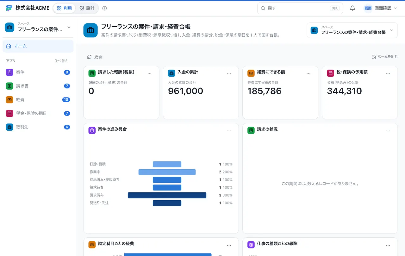Image resolution: width=405 pixels, height=256 pixels.
Task: Open 請求した報酬(税抜) card options menu
Action: click(150, 74)
